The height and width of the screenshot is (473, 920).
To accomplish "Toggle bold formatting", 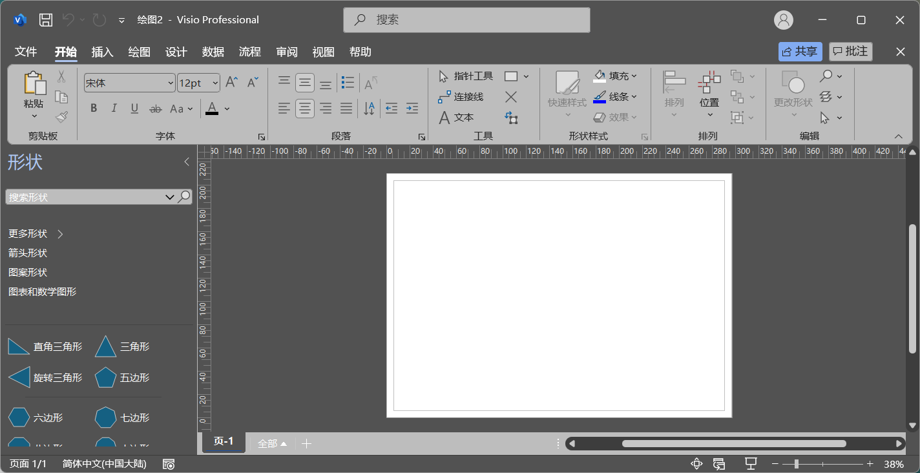I will [94, 109].
